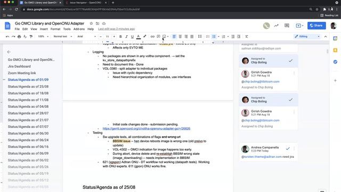Open the gerrit.opencord.org hyperlink in document
Screen dimensions: 341x192
[147, 129]
